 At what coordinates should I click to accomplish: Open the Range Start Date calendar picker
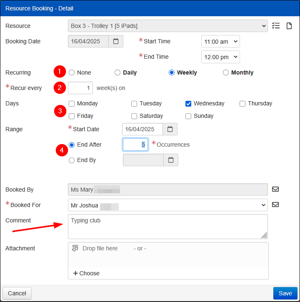(170, 129)
